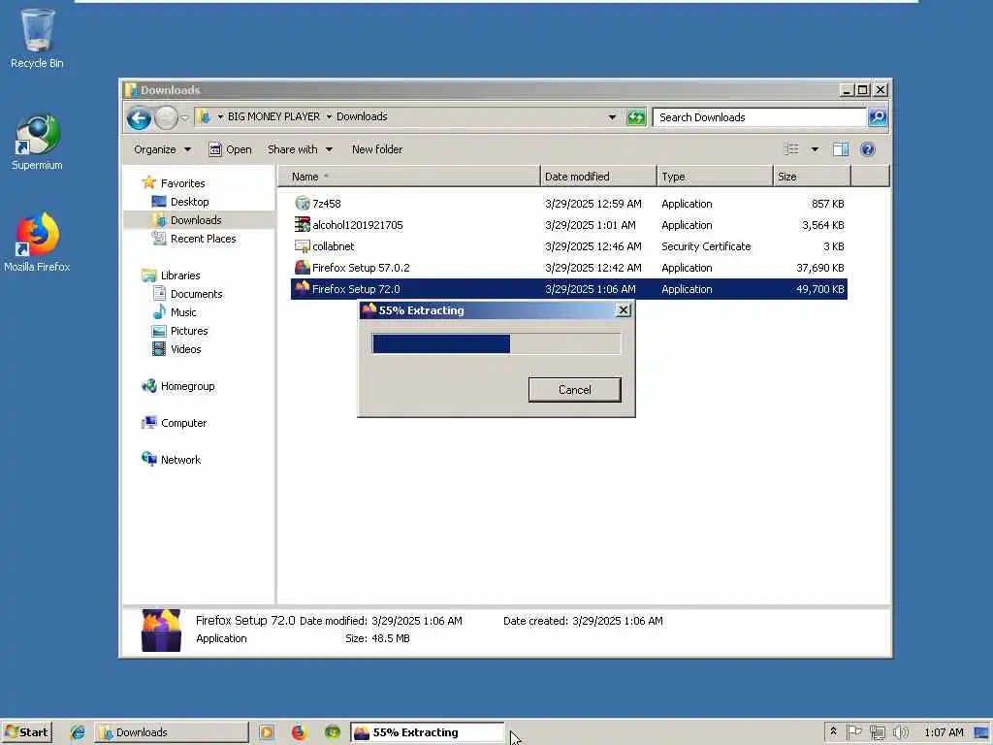The image size is (993, 745).
Task: Click the Show desktop icon in tray
Action: (982, 732)
